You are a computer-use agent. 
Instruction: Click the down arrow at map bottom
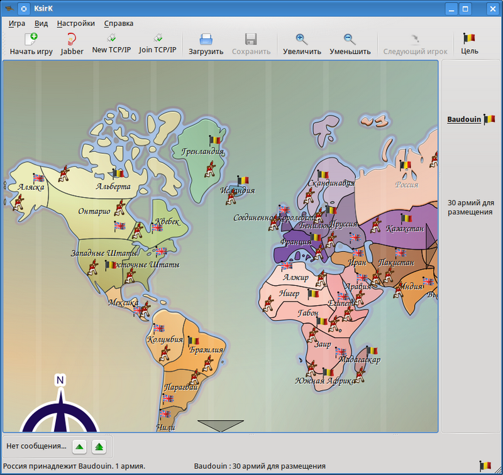pos(221,425)
